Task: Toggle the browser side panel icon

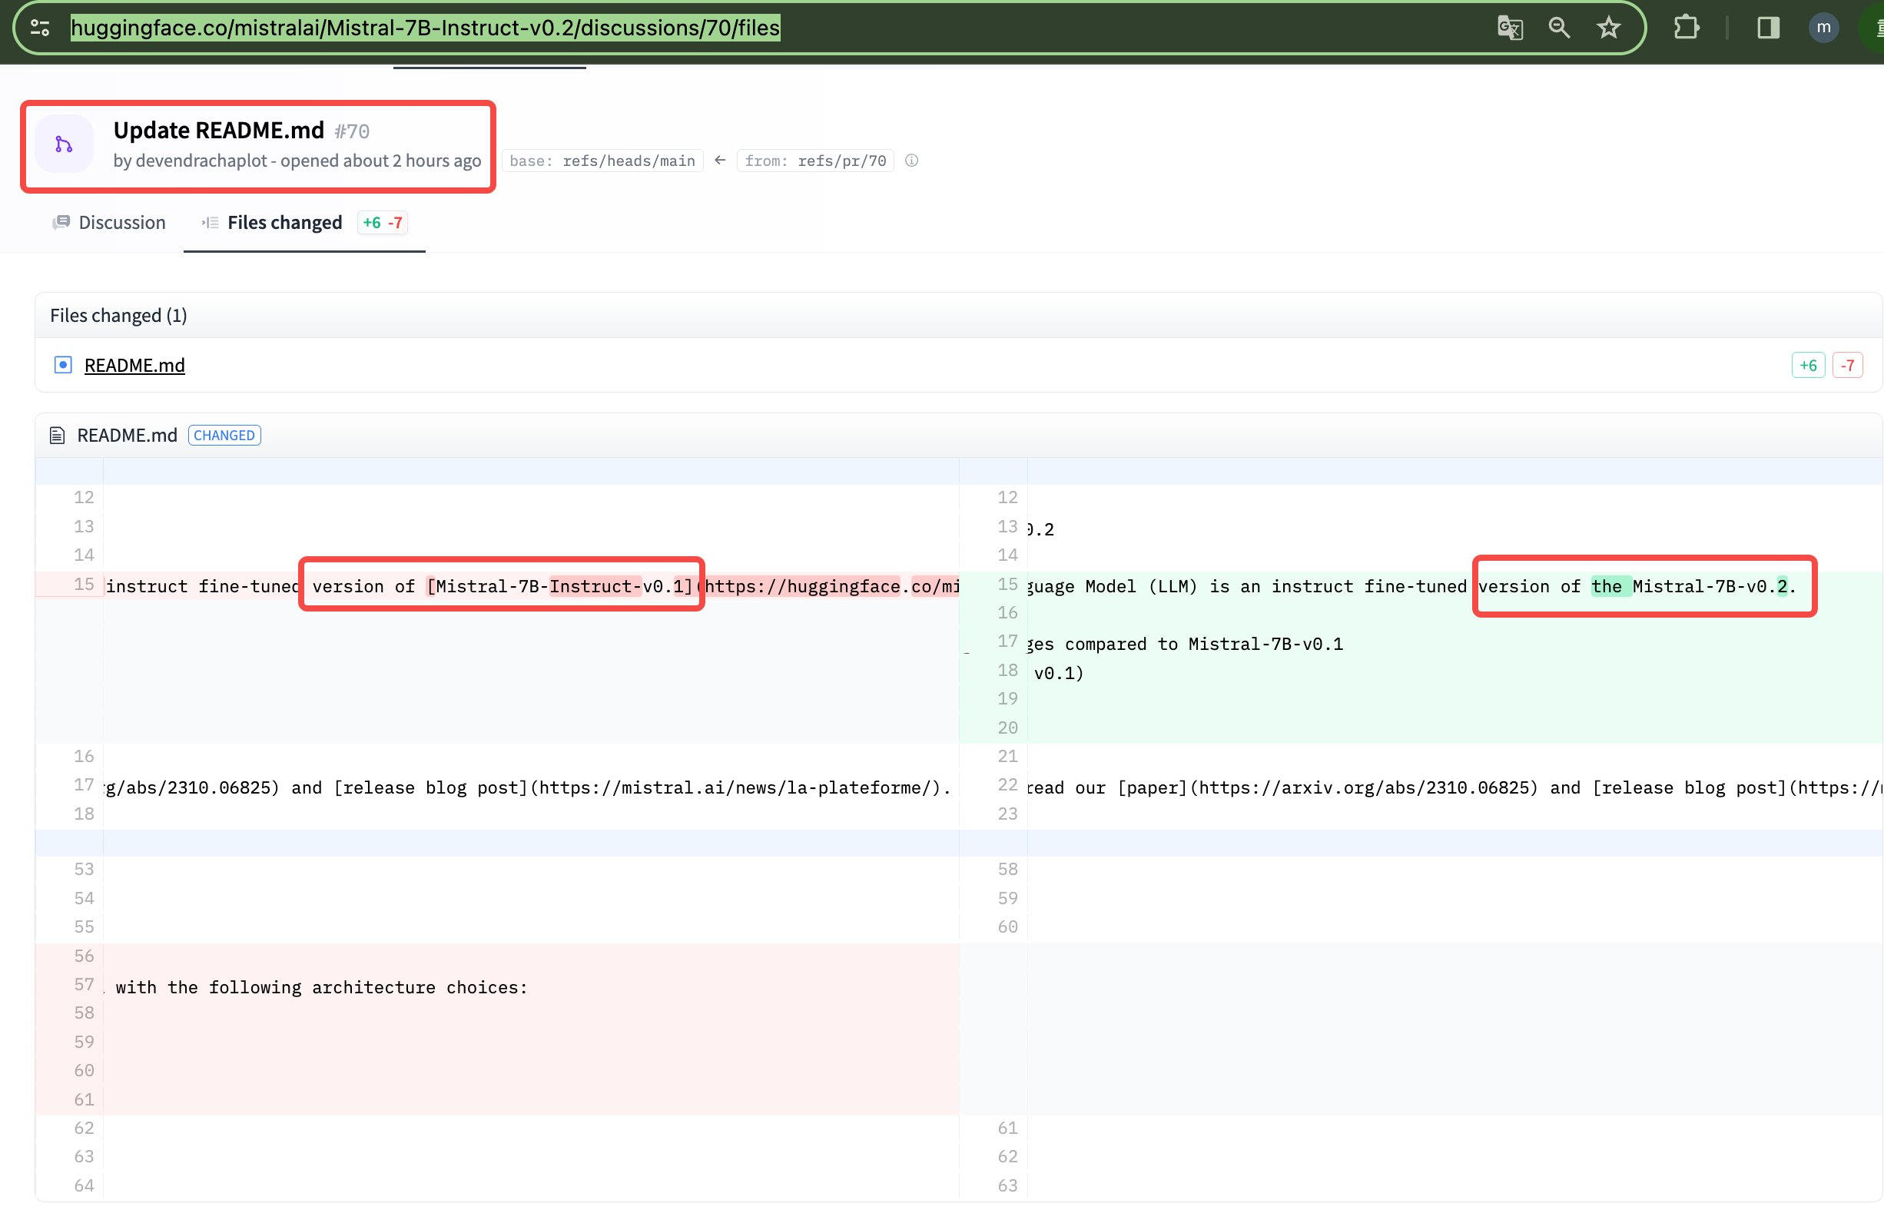Action: tap(1769, 28)
